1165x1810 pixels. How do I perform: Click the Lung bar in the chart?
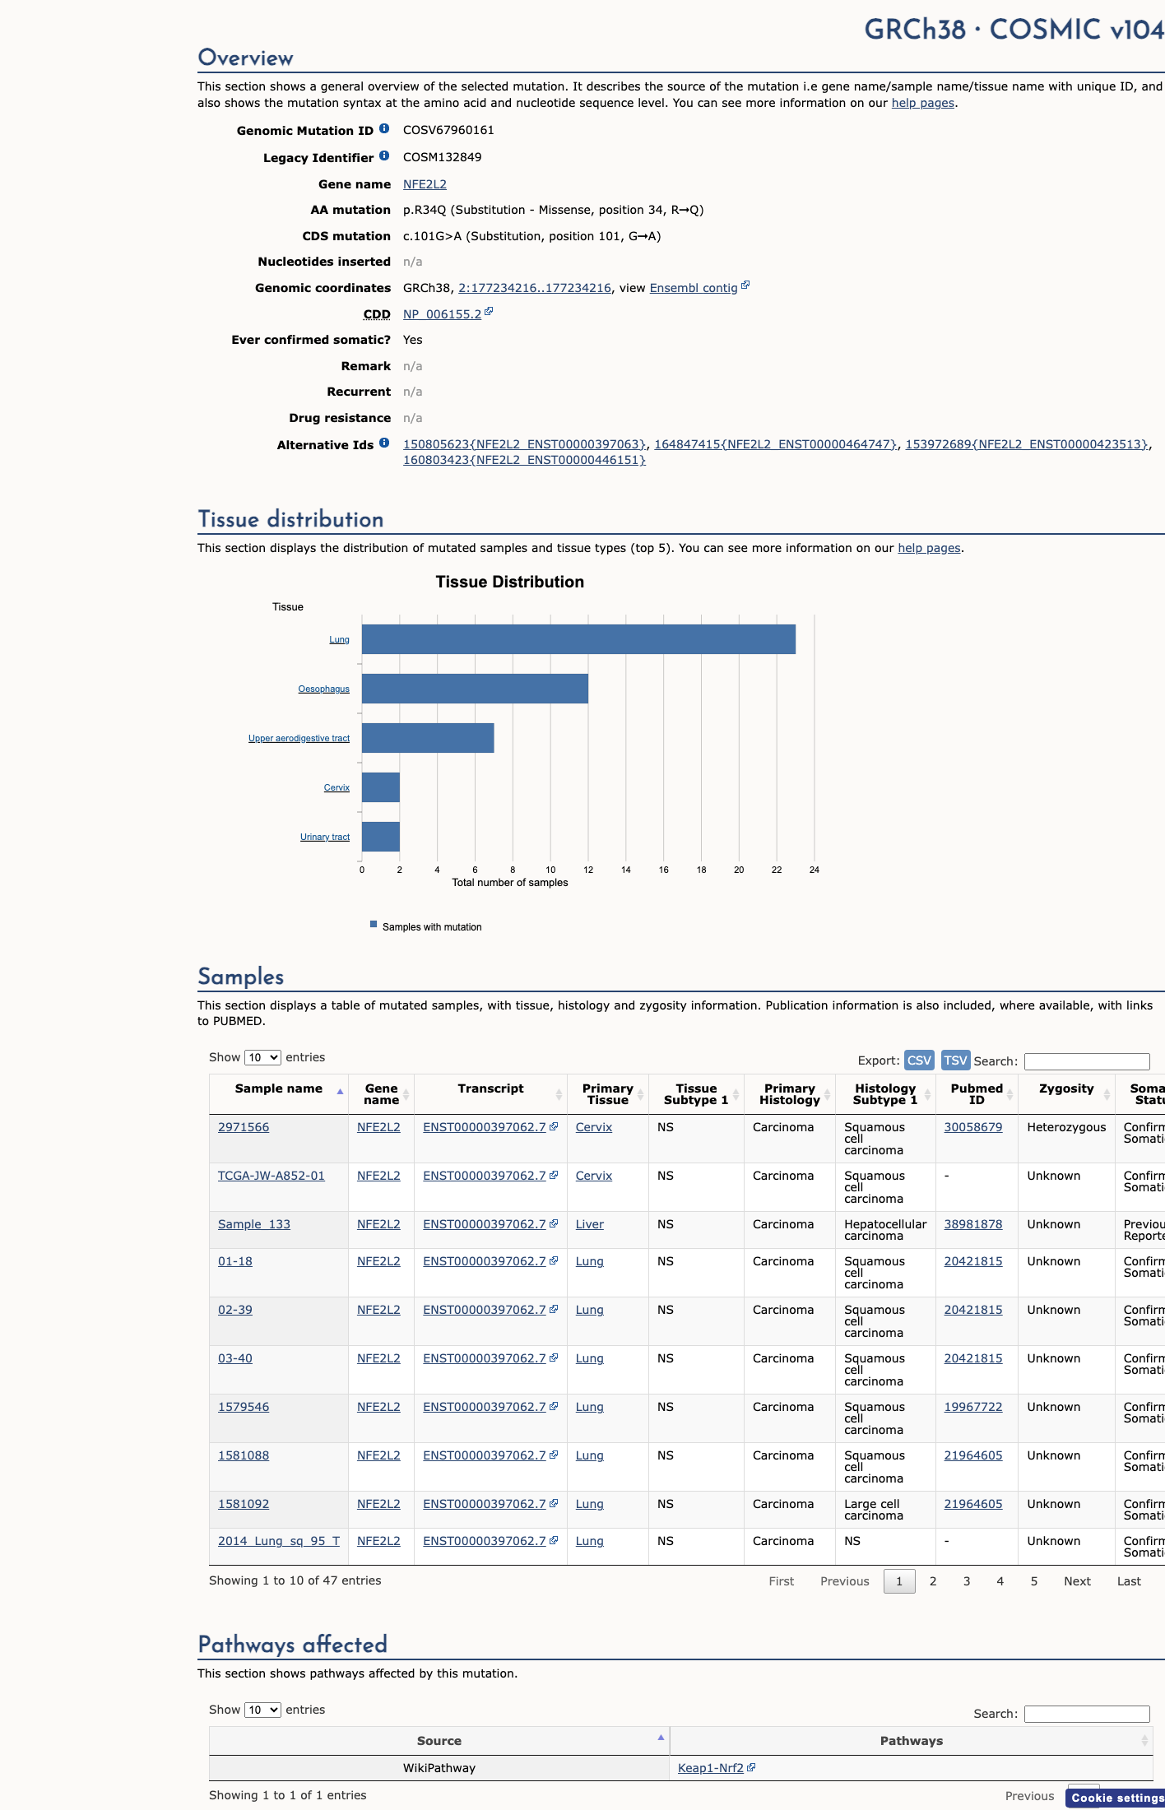[x=578, y=639]
